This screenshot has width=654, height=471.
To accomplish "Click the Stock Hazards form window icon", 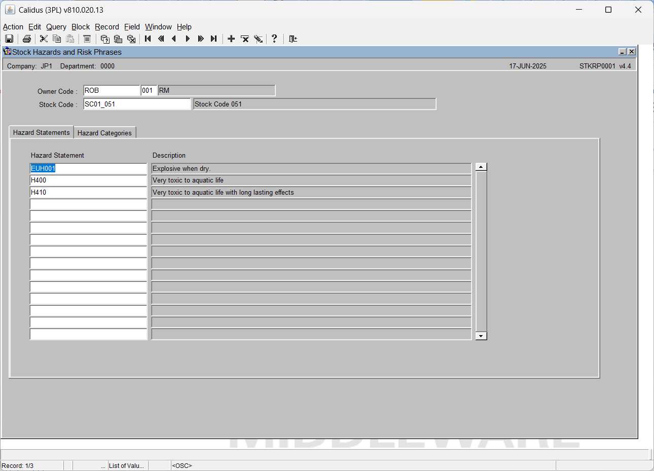I will 7,51.
